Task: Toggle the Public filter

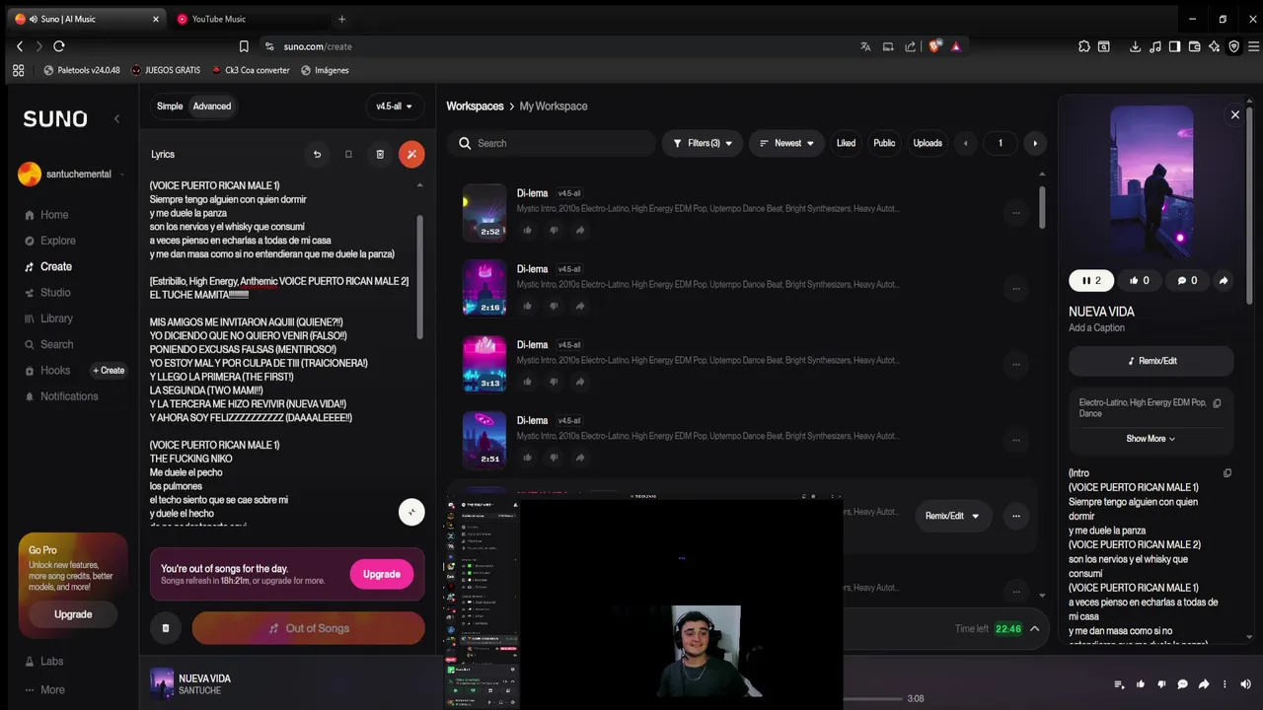Action: pyautogui.click(x=884, y=143)
